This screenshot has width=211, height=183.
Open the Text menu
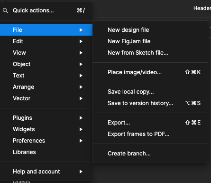point(46,76)
